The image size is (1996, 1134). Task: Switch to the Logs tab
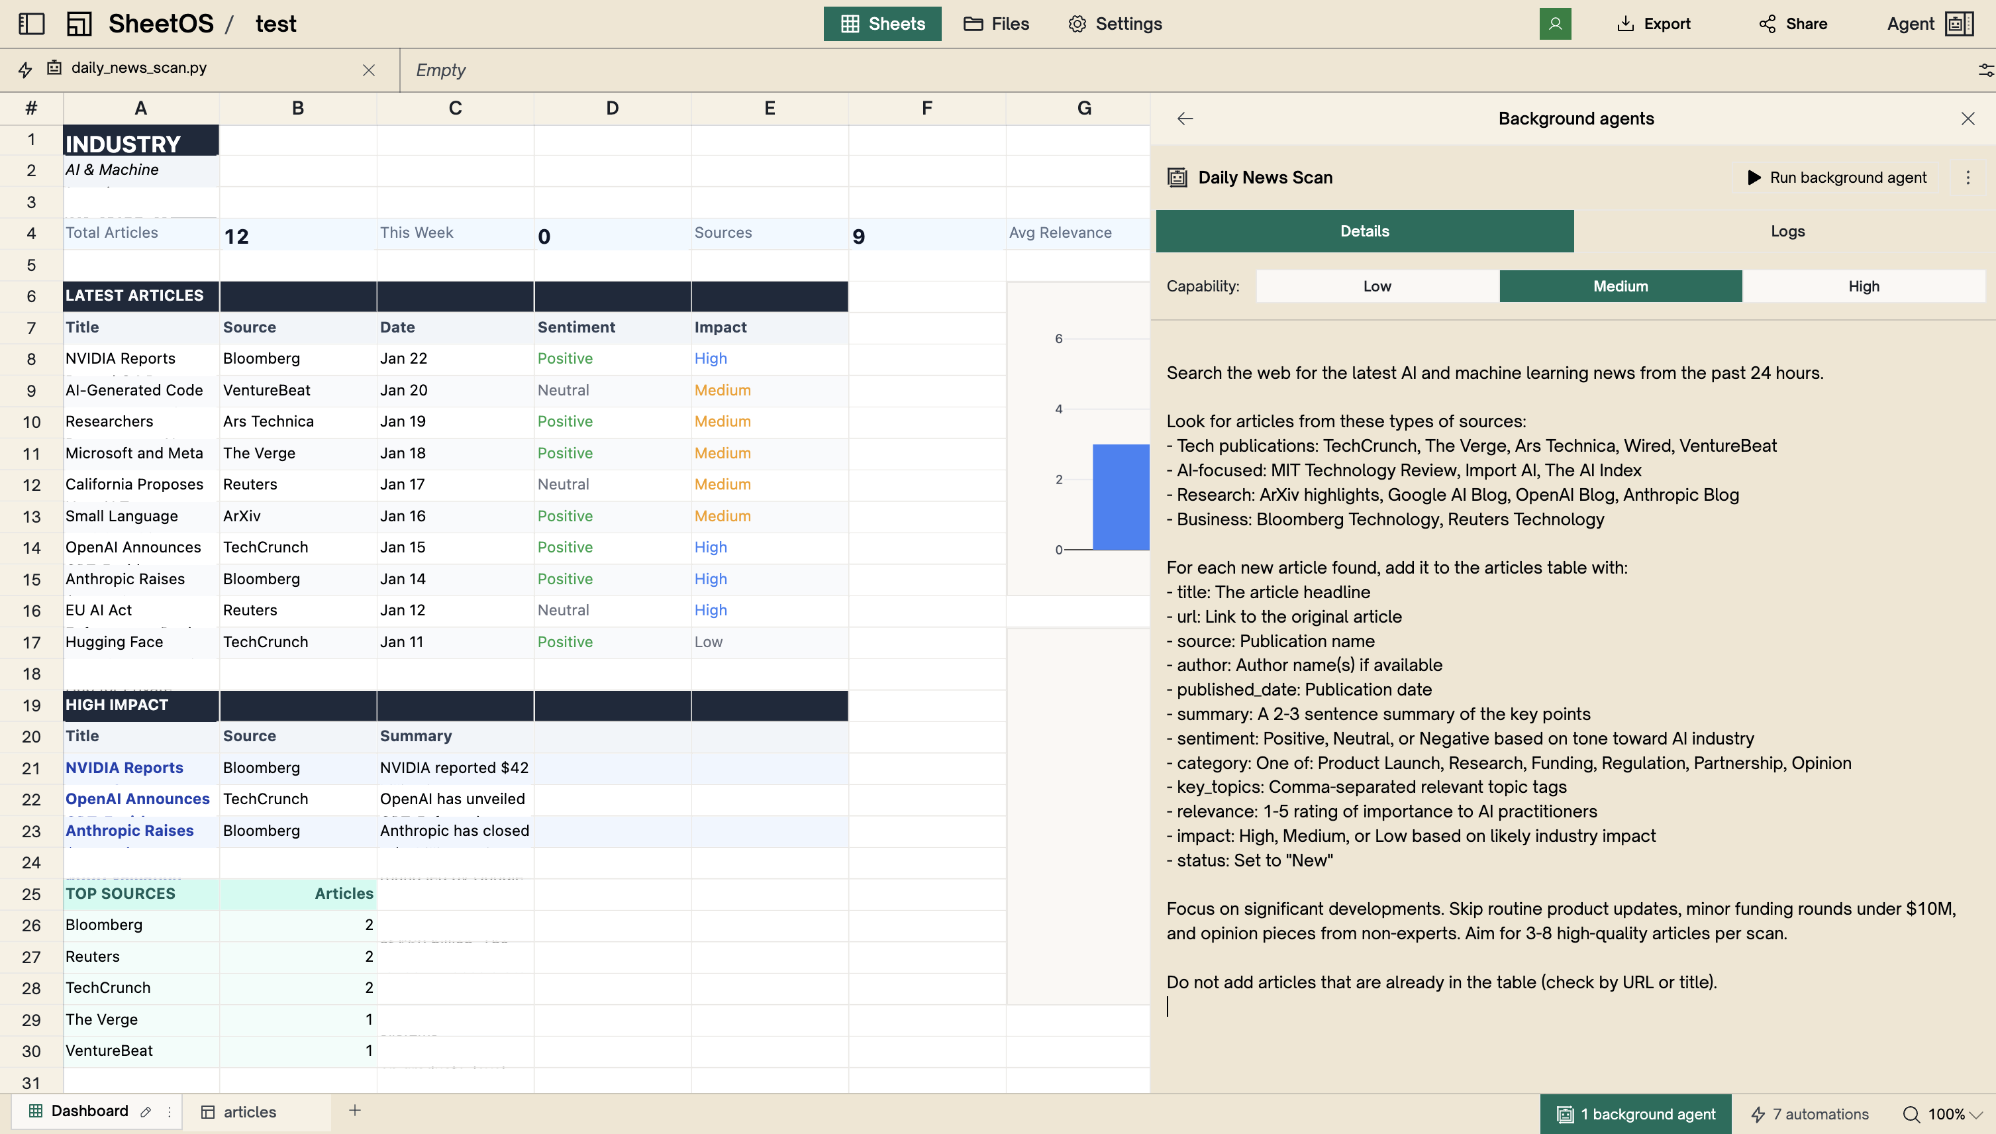(1787, 231)
